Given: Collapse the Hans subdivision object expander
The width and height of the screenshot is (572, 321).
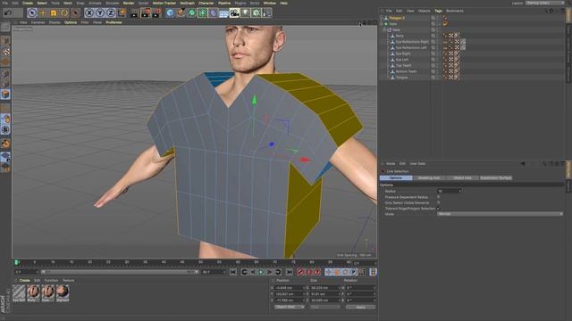Looking at the screenshot, I should point(382,24).
